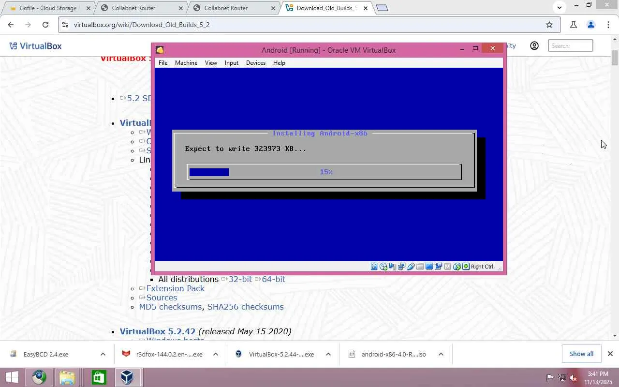This screenshot has height=387, width=619.
Task: Click the network tray icon
Action: (562, 378)
